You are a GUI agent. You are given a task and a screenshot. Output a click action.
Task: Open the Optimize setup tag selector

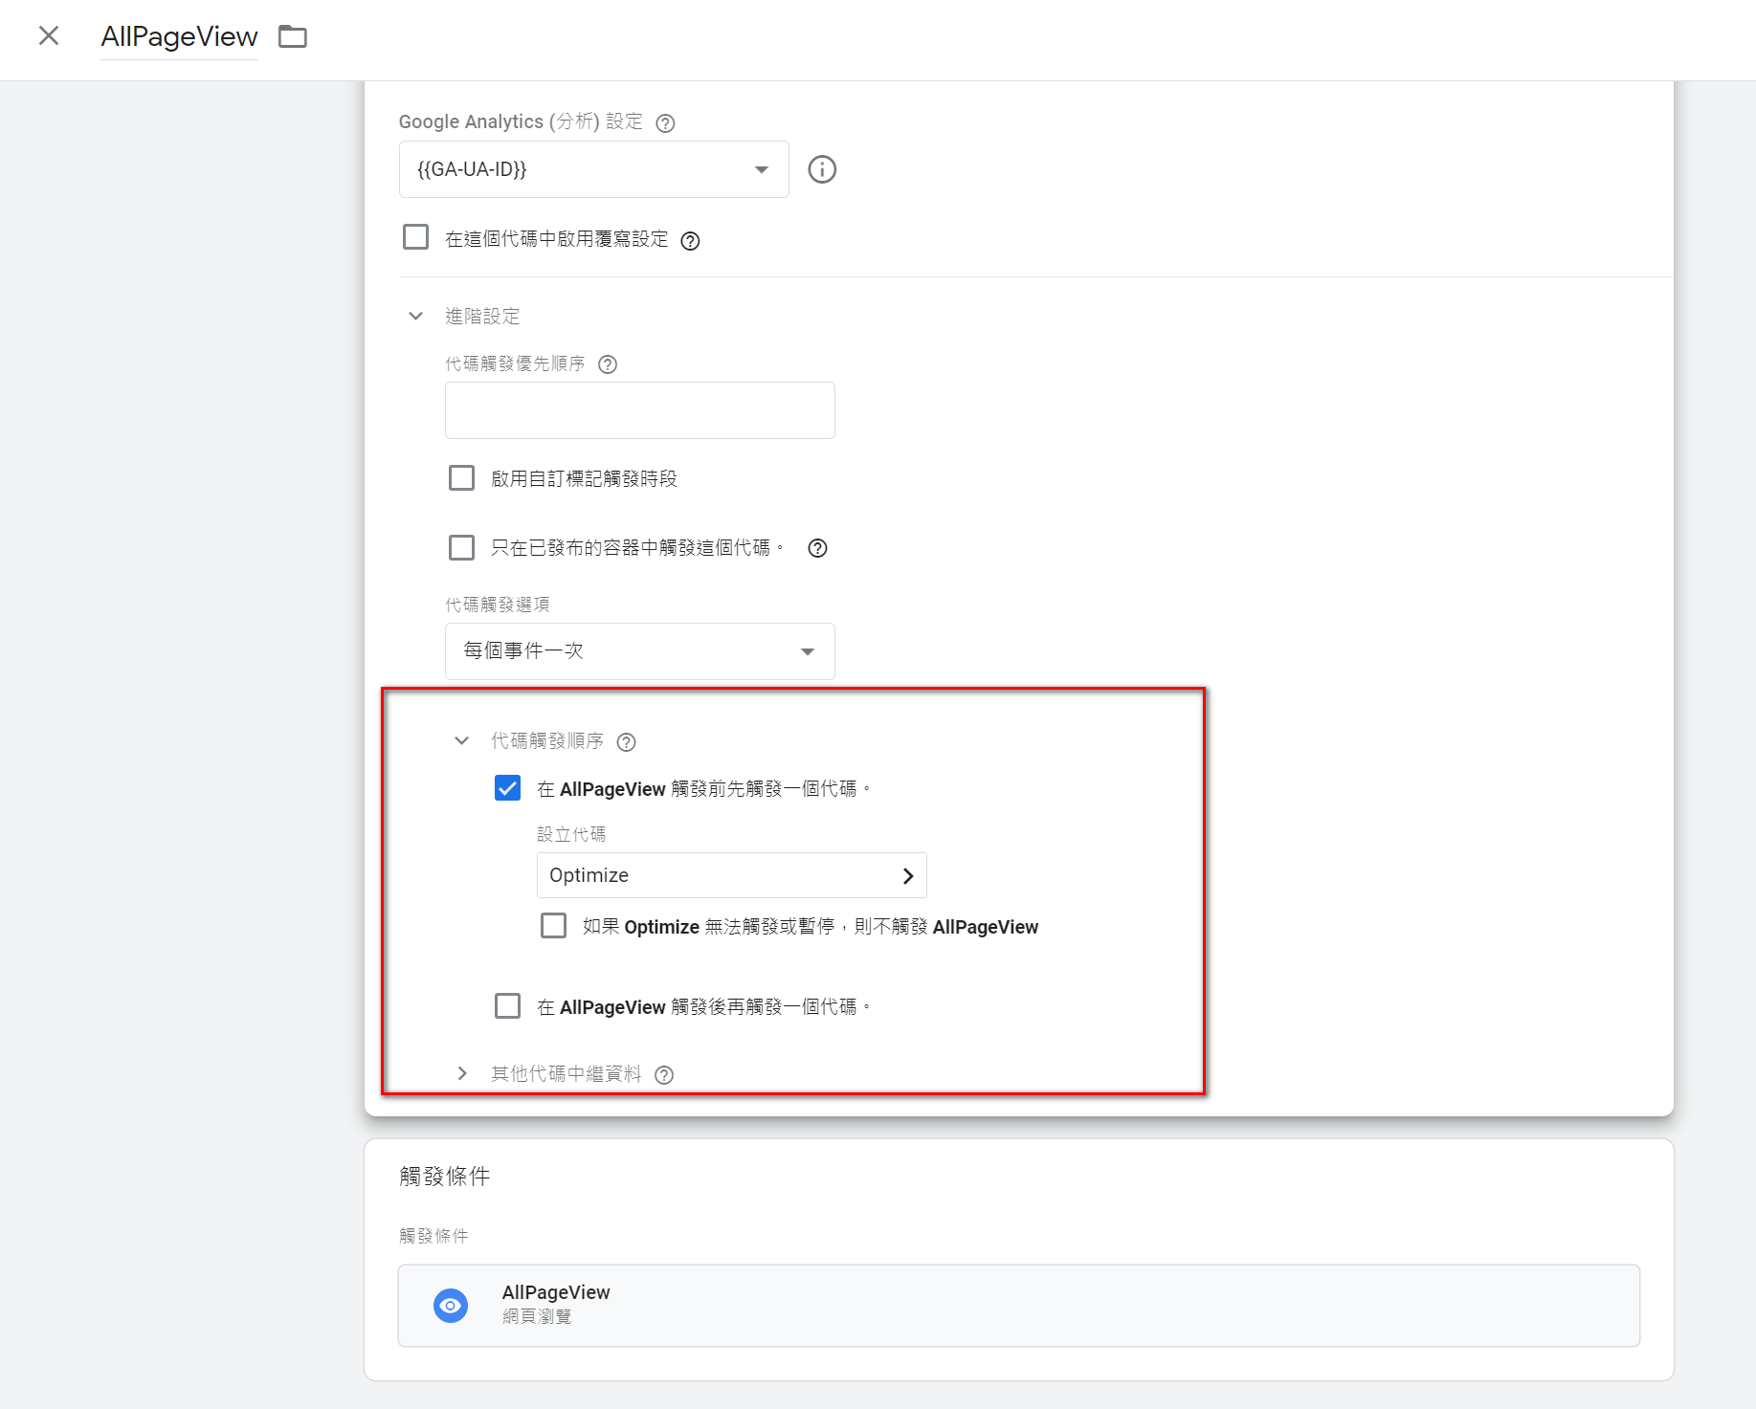(x=731, y=875)
